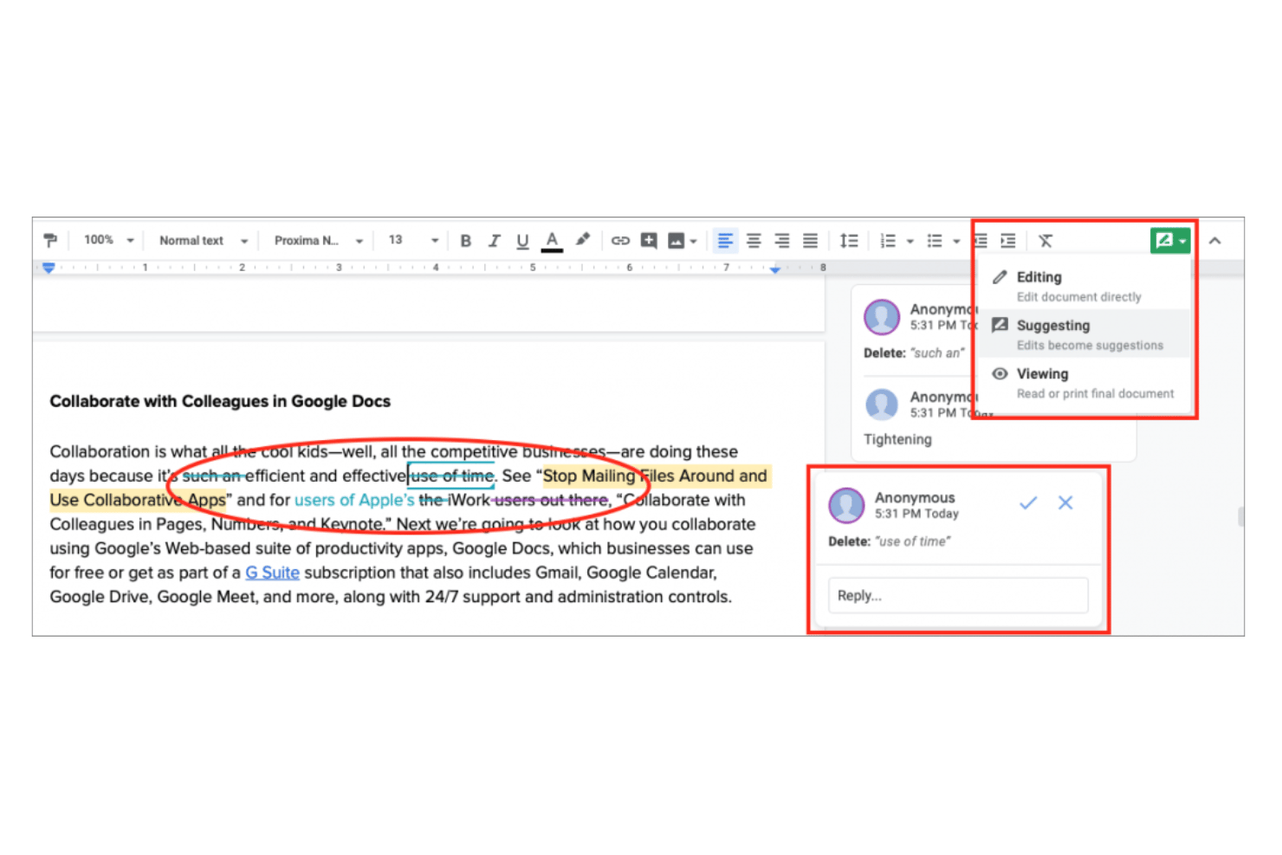Toggle underline formatting
The image size is (1282, 855).
click(522, 241)
